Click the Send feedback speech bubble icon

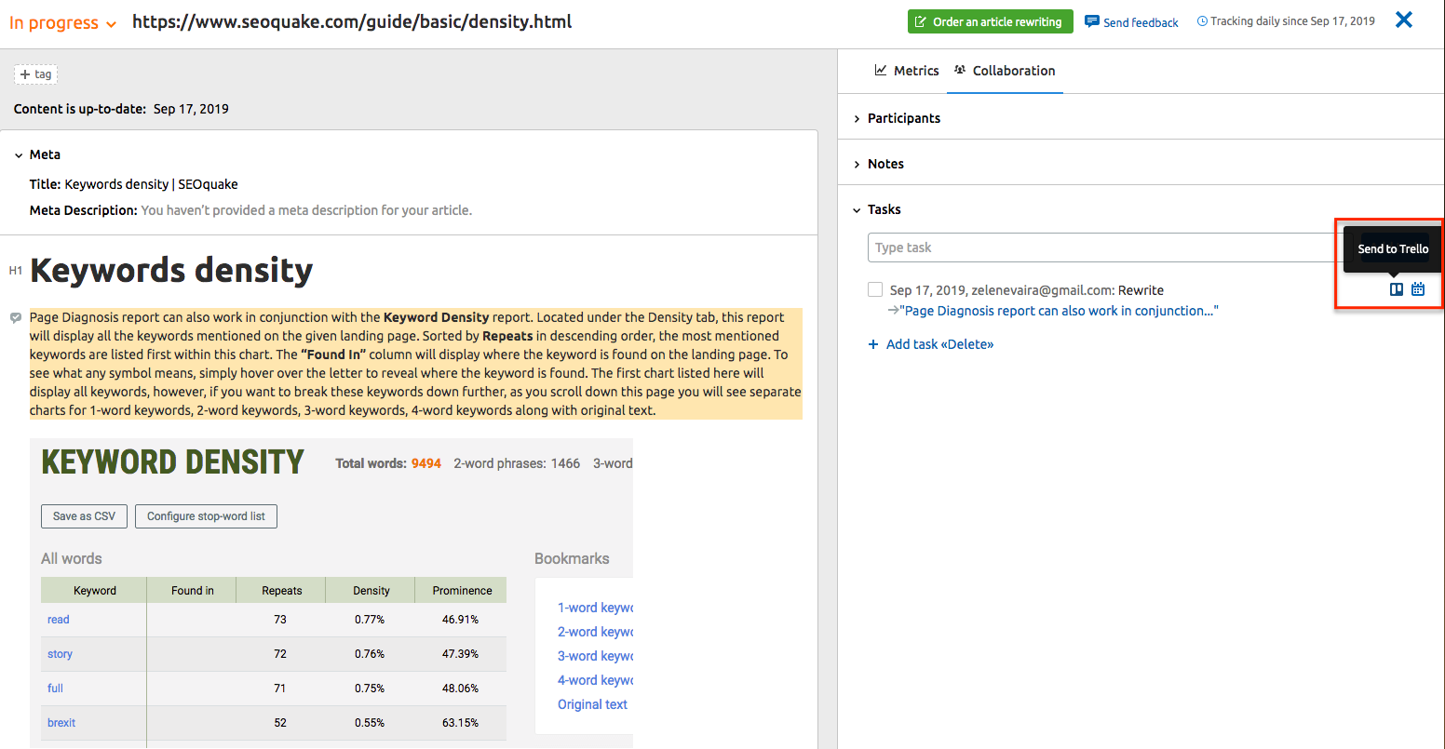coord(1092,21)
